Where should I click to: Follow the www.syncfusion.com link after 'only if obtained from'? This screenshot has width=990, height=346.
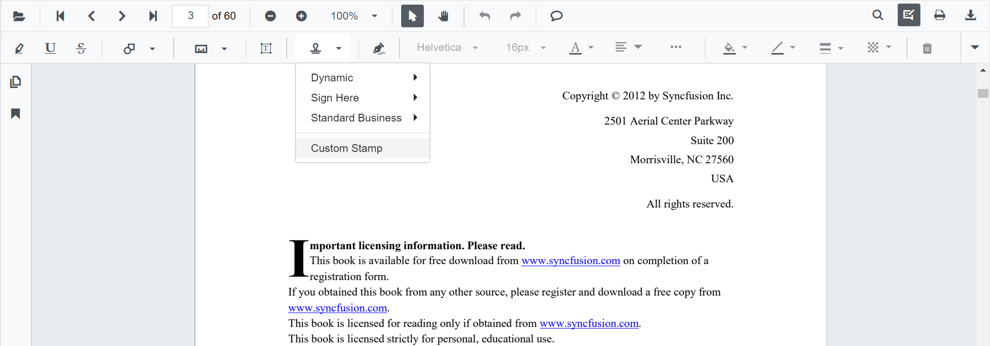click(x=589, y=323)
